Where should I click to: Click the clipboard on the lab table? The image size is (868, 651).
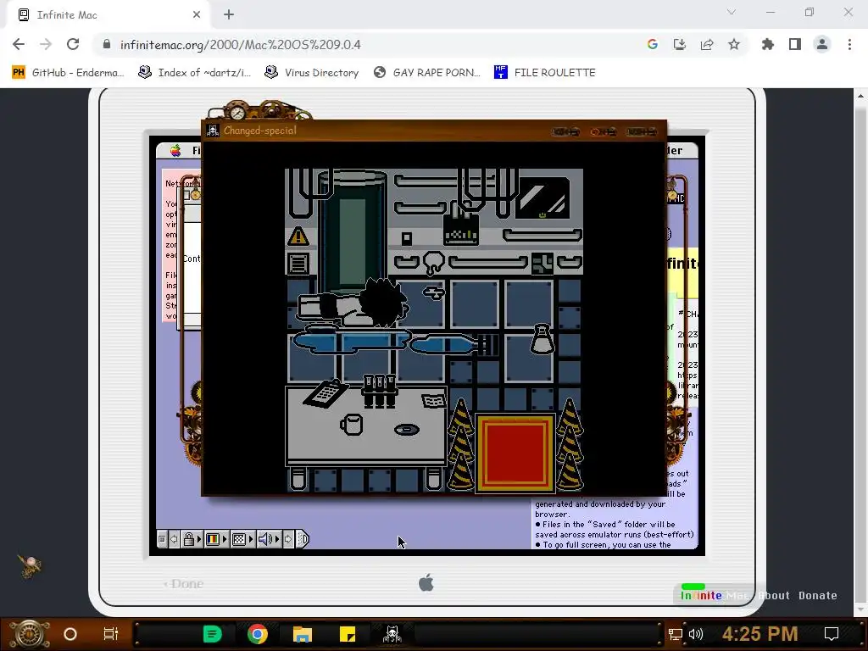pyautogui.click(x=325, y=393)
